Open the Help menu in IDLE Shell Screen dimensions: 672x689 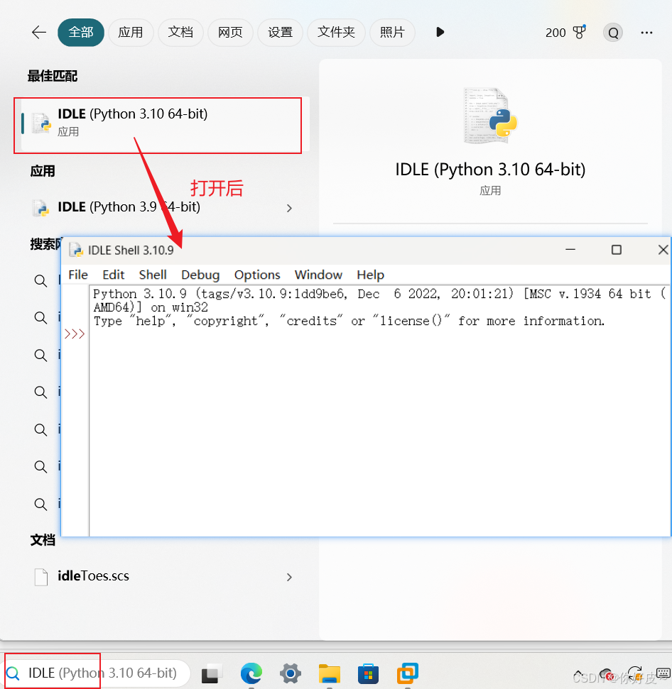click(x=370, y=275)
